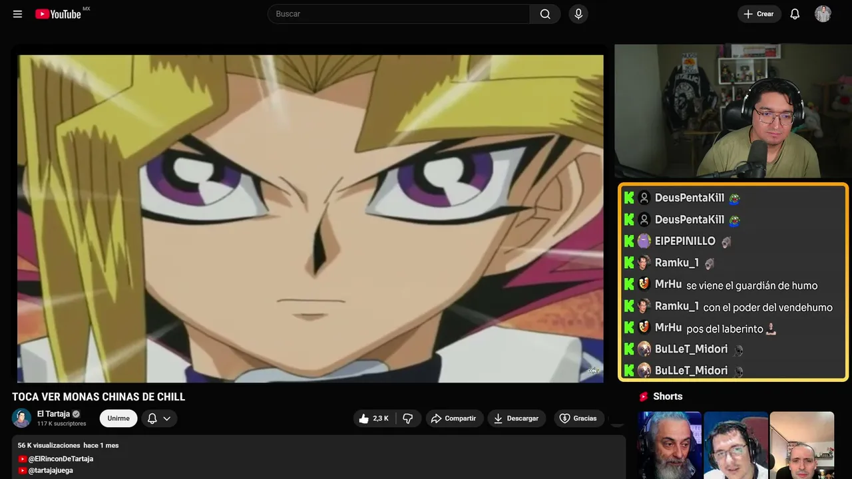Open the rightmost Short thumbnail
Screen dimensions: 852x479
[801, 445]
